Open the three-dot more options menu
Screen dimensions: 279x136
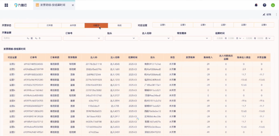tap(276, 14)
